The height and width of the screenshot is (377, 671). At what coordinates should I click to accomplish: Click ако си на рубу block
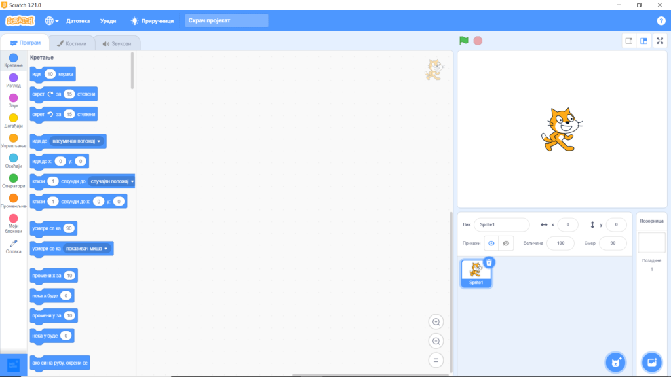[x=60, y=363]
